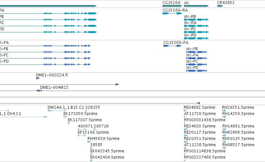Select RE20351.5prime EST label
This screenshot has width=265, height=162.
(200, 139)
